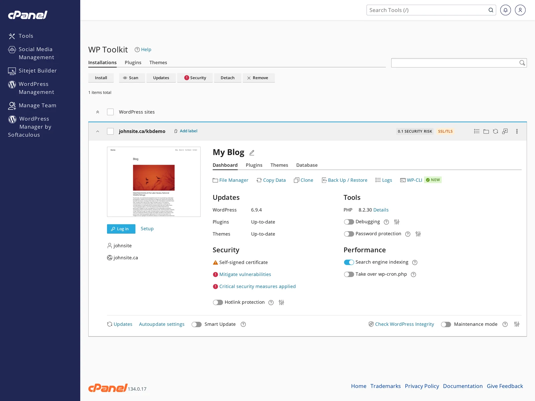Click the Debugging help question icon
Image resolution: width=535 pixels, height=401 pixels.
387,222
